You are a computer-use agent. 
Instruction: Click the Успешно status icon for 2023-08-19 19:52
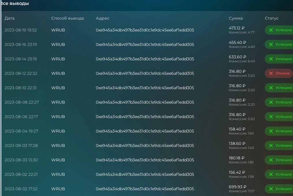tap(271, 30)
